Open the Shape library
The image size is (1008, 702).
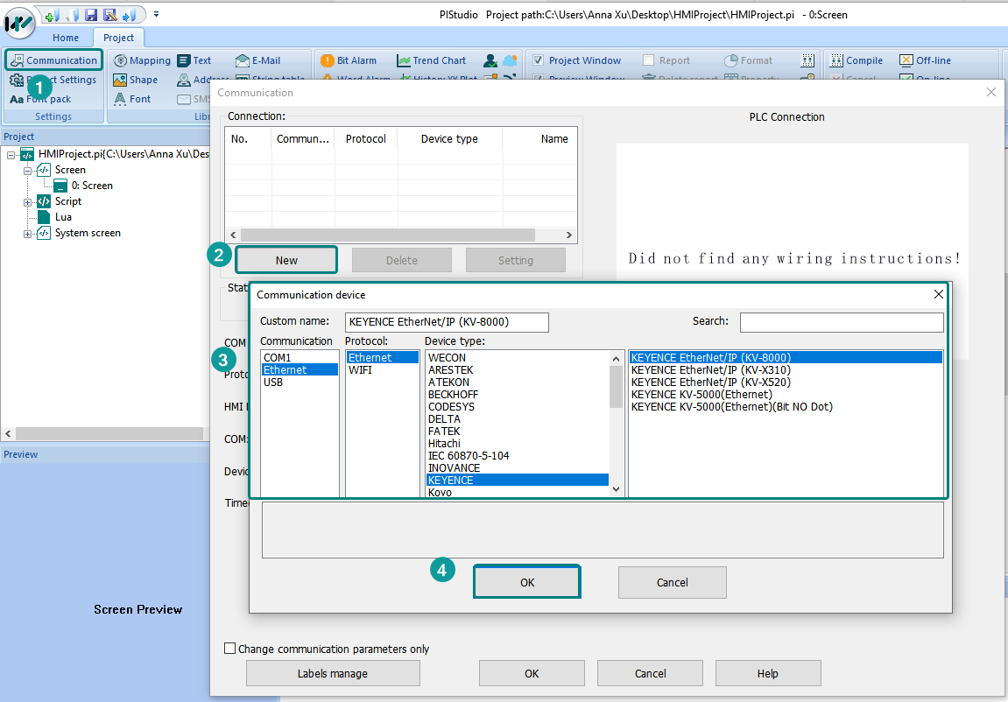(x=135, y=80)
